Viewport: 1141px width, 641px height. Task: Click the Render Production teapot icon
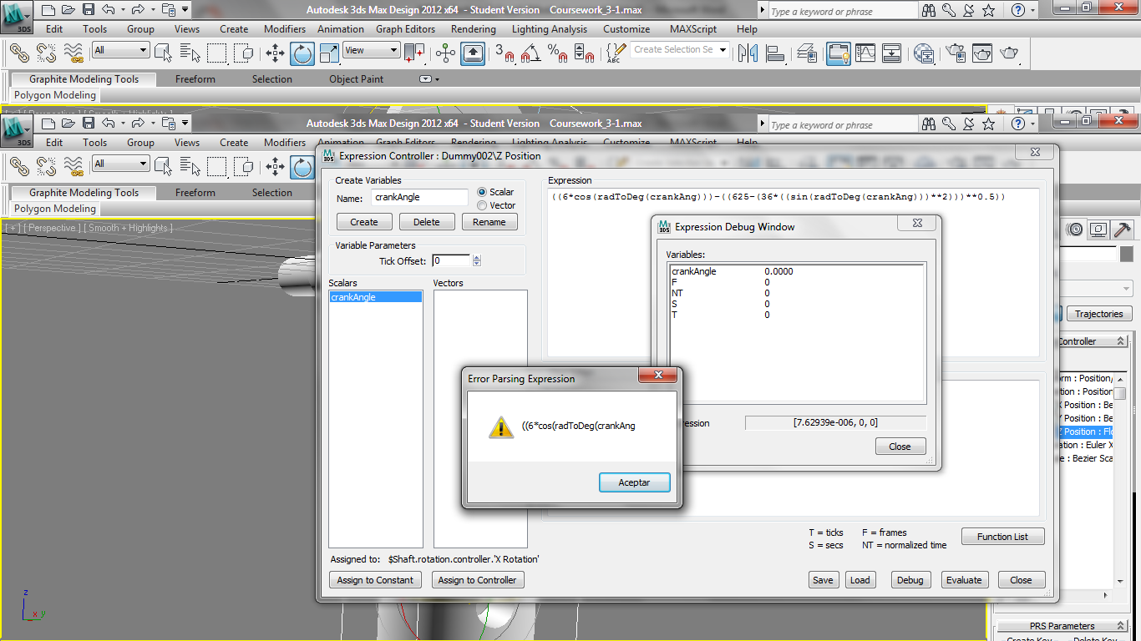[1009, 53]
